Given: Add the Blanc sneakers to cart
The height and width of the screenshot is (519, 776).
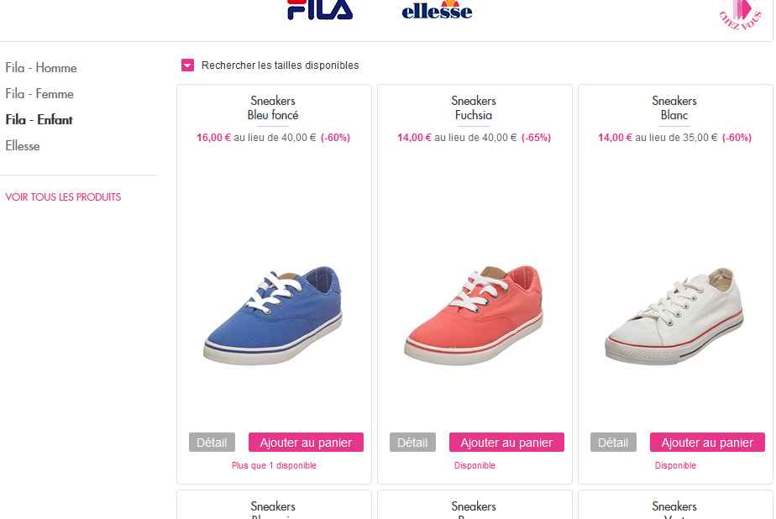Looking at the screenshot, I should tap(707, 443).
